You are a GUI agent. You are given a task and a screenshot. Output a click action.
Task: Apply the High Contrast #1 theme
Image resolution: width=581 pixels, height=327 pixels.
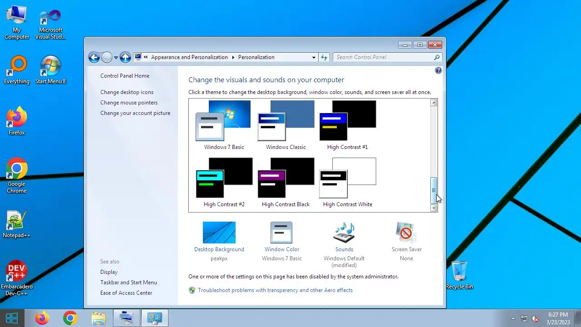coord(348,121)
